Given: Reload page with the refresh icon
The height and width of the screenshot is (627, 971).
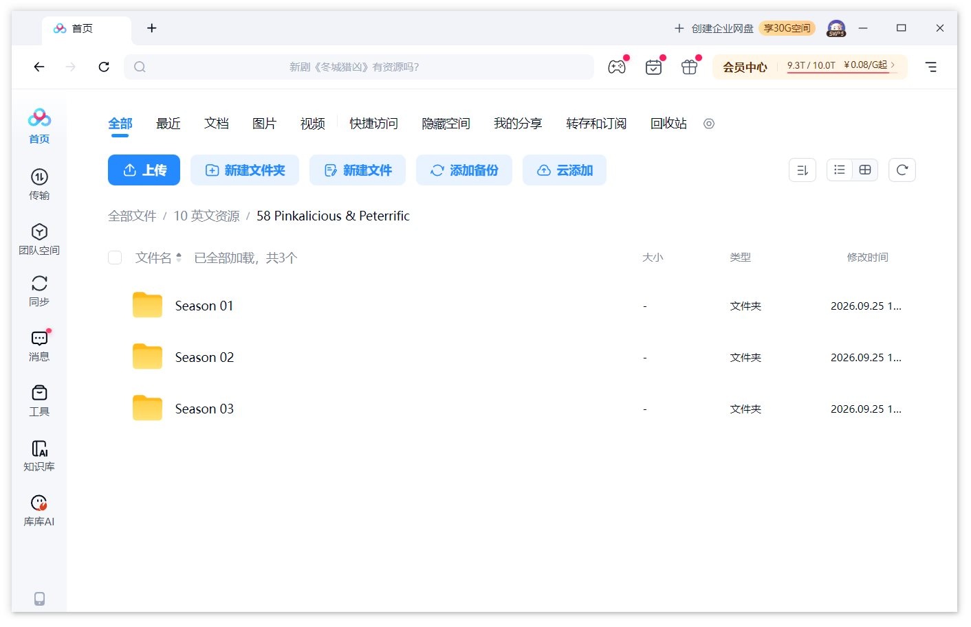Looking at the screenshot, I should 104,67.
